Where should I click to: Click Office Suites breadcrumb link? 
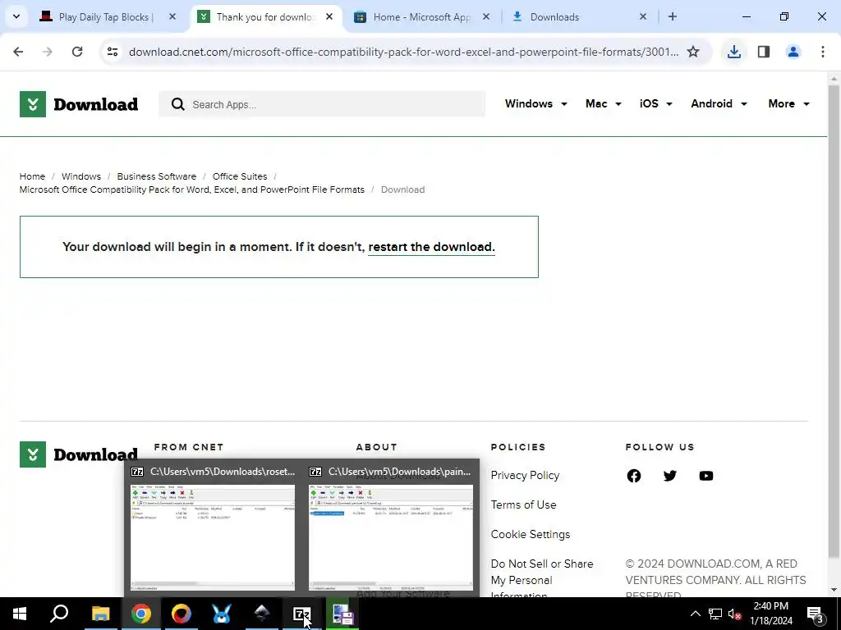point(240,176)
